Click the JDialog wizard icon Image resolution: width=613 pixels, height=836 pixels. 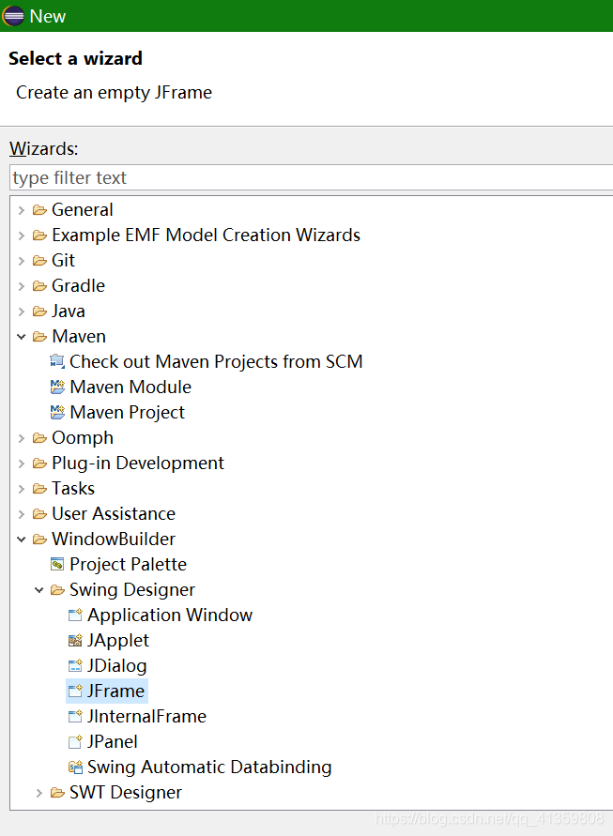[75, 666]
